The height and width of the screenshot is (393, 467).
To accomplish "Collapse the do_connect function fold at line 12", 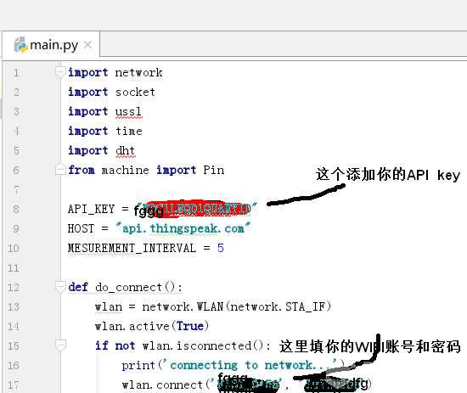I will [x=60, y=287].
